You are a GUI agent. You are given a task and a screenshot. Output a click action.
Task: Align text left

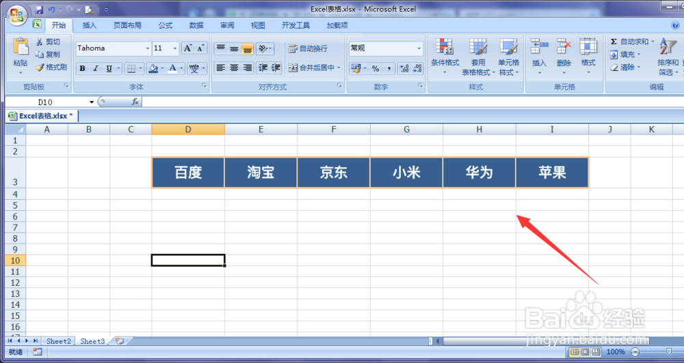click(221, 68)
